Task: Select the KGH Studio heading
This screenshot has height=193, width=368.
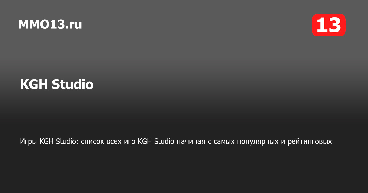Action: pyautogui.click(x=57, y=85)
